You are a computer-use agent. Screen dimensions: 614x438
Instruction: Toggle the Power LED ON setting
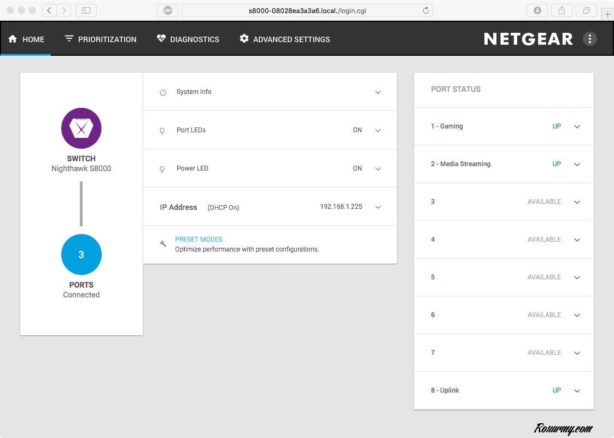click(357, 168)
